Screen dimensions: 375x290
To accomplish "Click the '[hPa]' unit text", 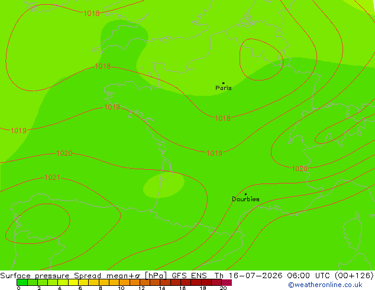I will (156, 276).
